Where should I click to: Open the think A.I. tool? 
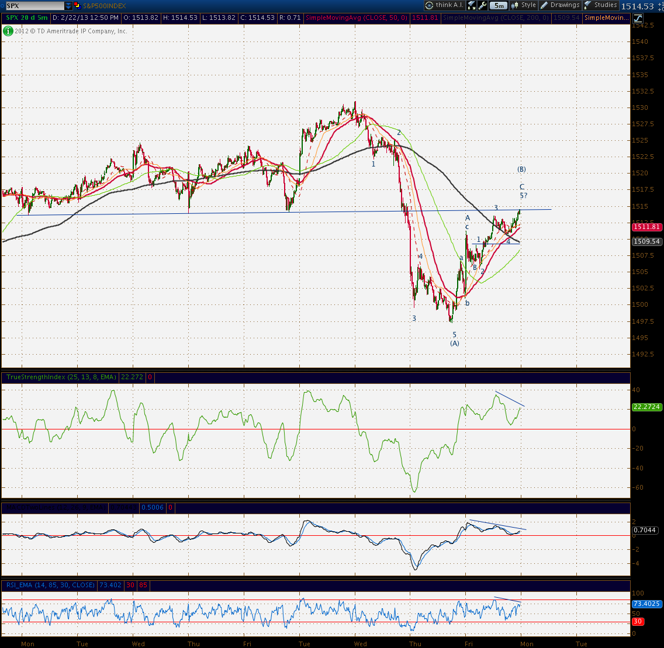click(444, 5)
